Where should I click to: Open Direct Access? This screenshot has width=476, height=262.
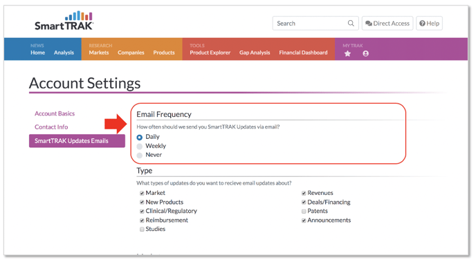[x=387, y=24]
